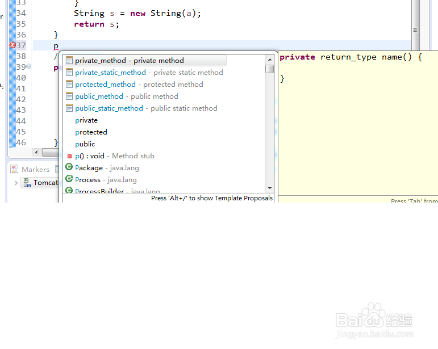Collapse the method fold toggle at line 39
Image resolution: width=438 pixels, height=349 pixels.
[29, 66]
